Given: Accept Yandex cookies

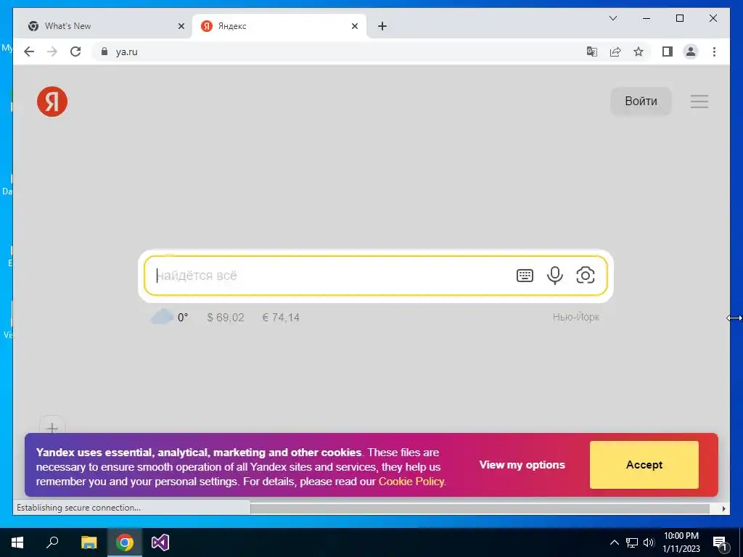Looking at the screenshot, I should pyautogui.click(x=644, y=465).
